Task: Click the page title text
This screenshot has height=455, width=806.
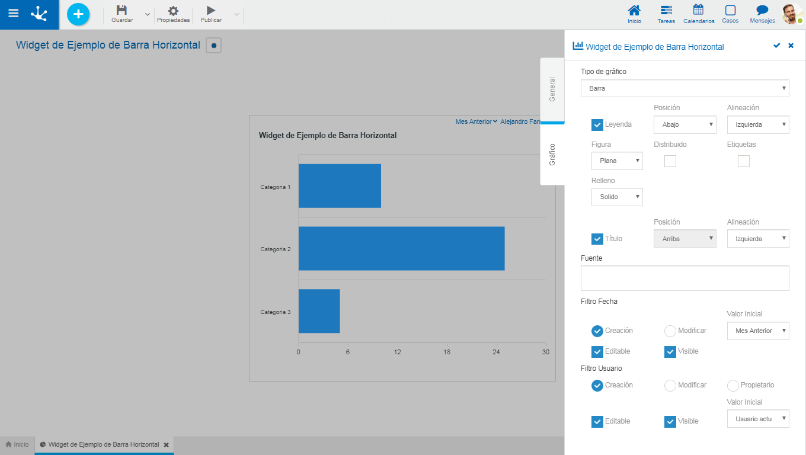Action: [108, 45]
